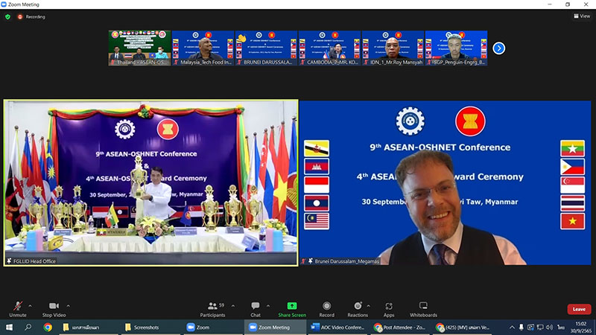Expand audio options arrow beside Unmute

tap(31, 304)
